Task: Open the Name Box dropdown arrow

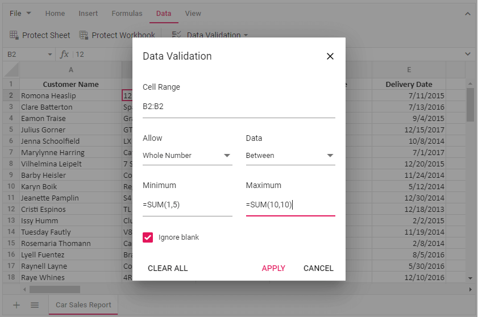Action: click(49, 55)
